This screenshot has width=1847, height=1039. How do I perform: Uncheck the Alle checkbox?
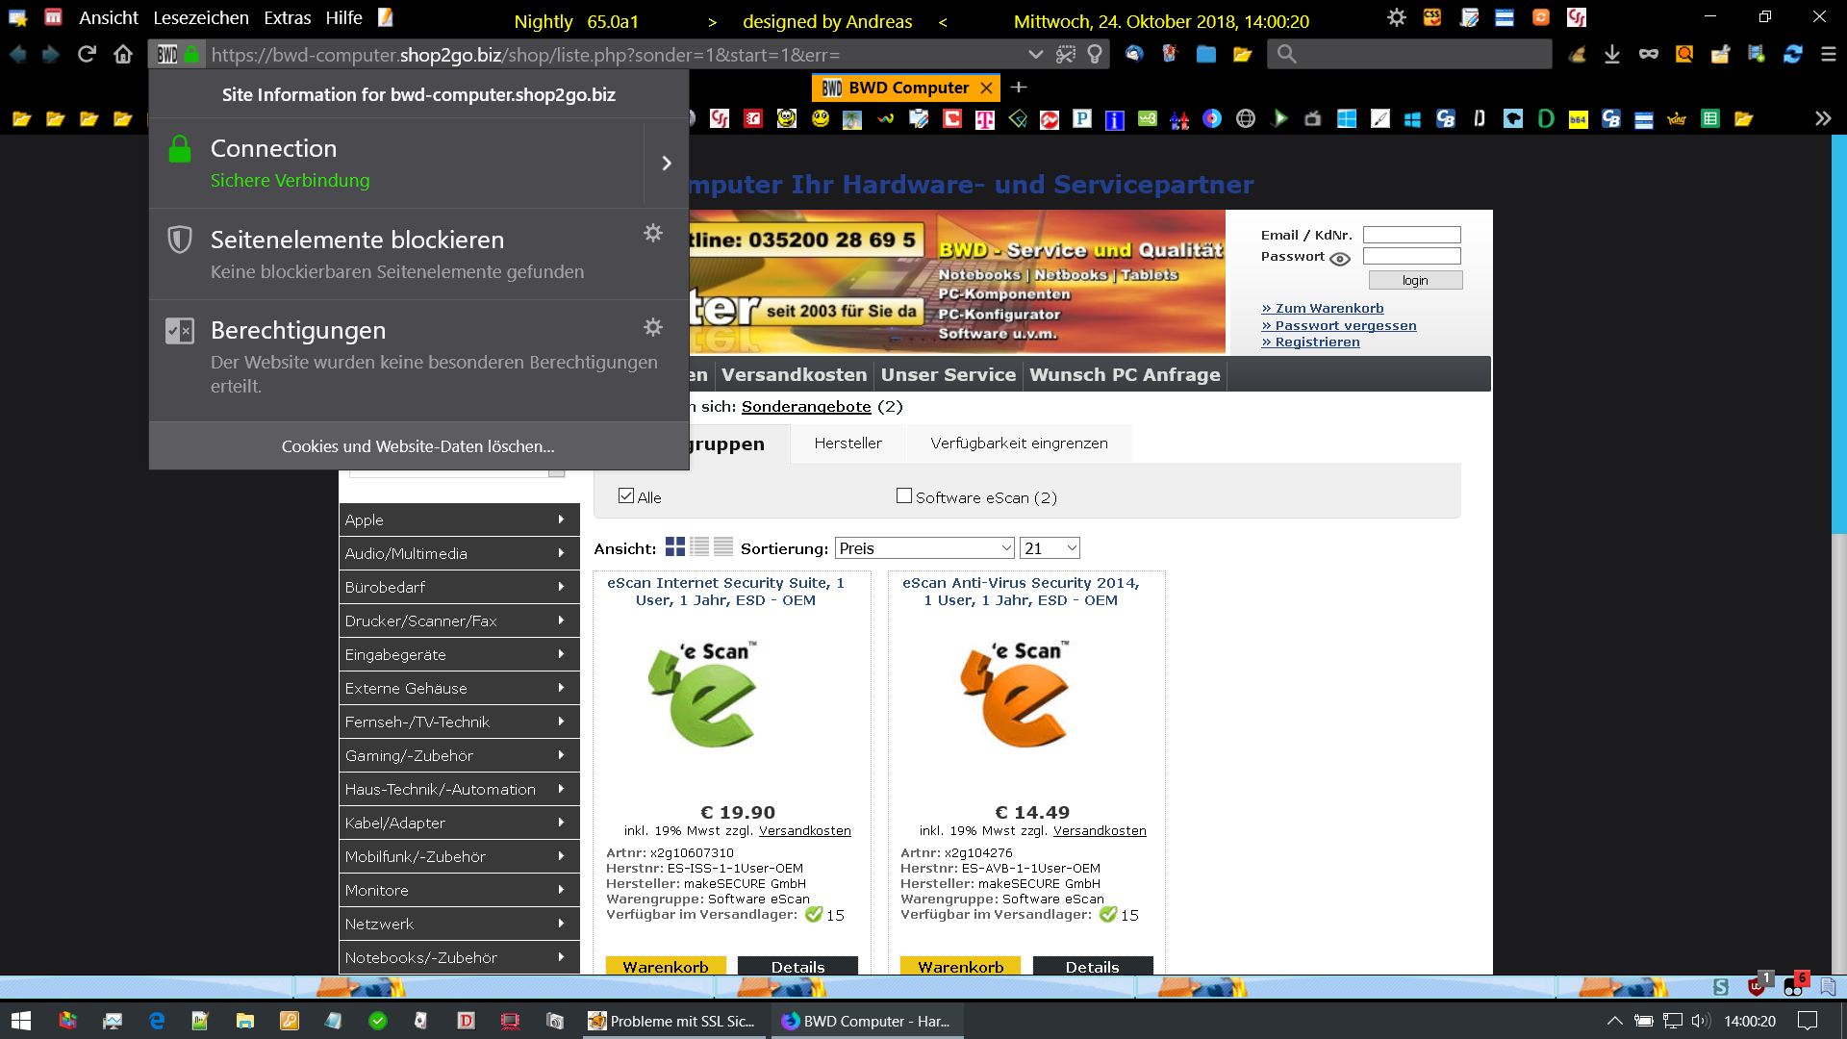coord(626,495)
